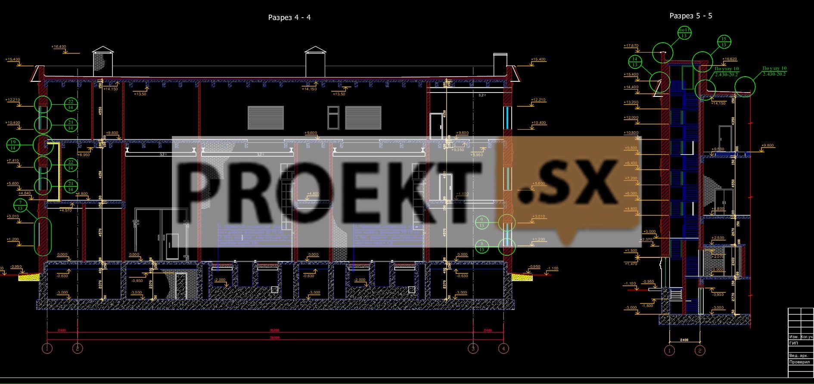Image resolution: width=814 pixels, height=384 pixels.
Task: Click the 19/14 node callout bubble
Action: click(13, 145)
